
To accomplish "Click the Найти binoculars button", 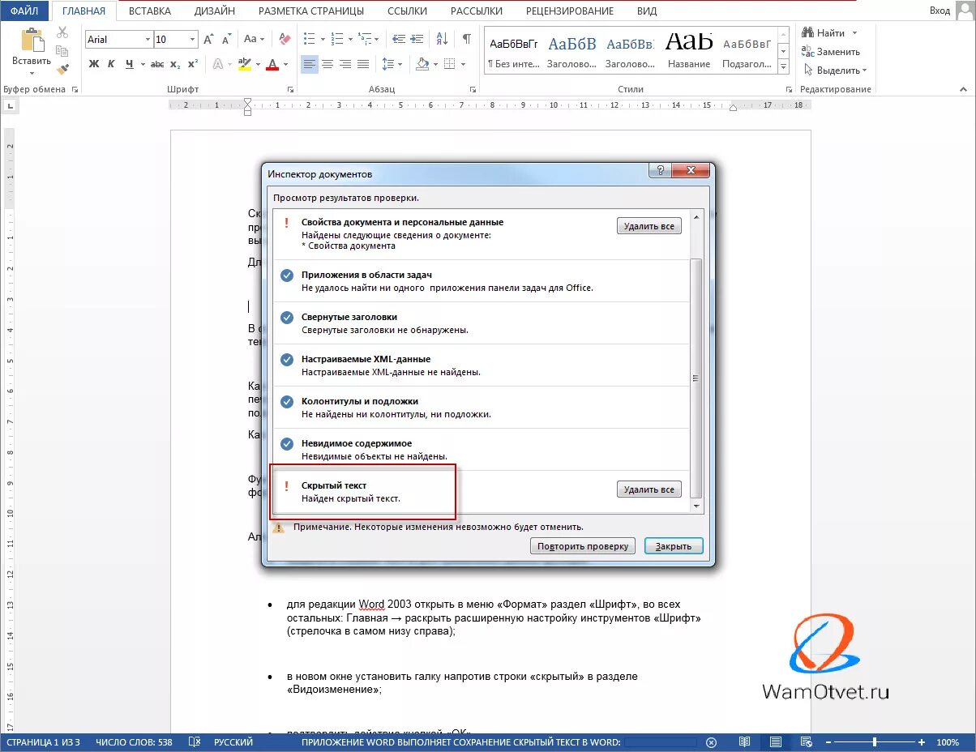I will [823, 32].
